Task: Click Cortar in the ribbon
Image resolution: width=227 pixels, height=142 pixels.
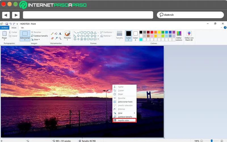Action: [13, 32]
